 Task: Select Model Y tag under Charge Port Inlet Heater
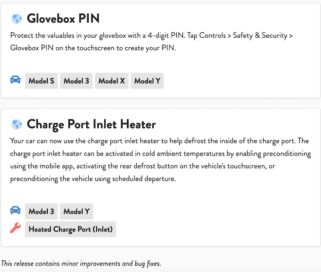(x=76, y=211)
